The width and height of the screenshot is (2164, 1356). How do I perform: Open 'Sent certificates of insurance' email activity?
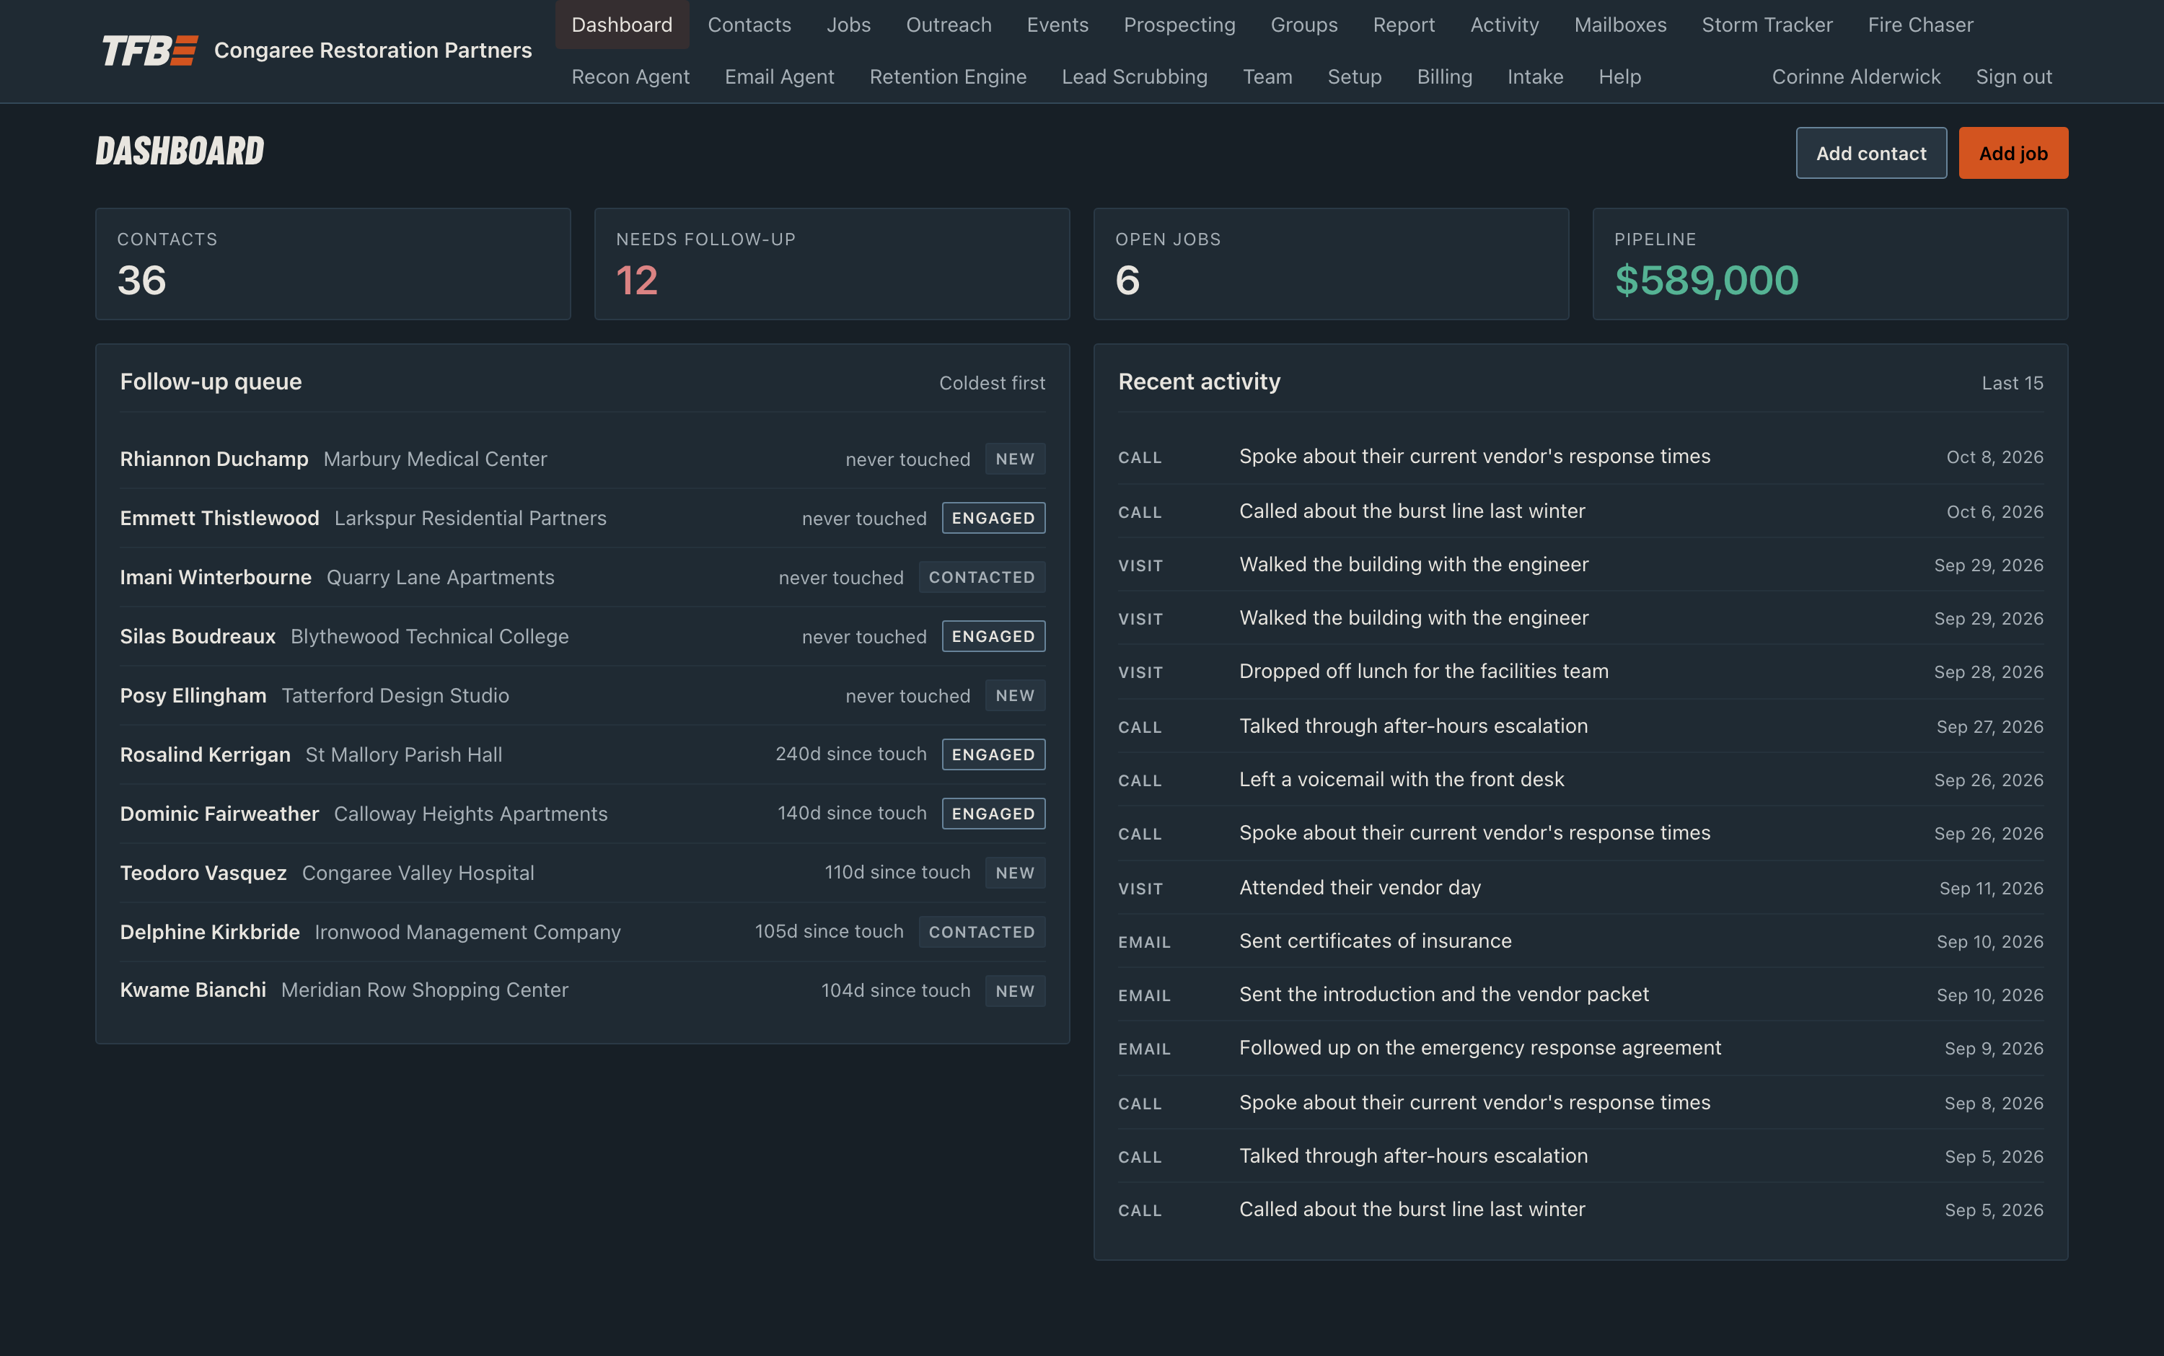point(1580,942)
